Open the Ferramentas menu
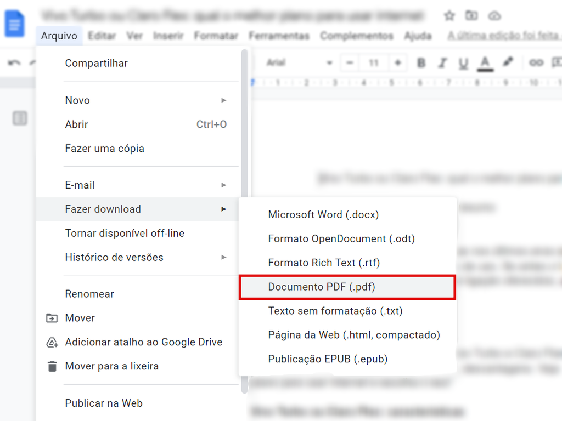Screen dimensions: 562x421 tap(279, 36)
